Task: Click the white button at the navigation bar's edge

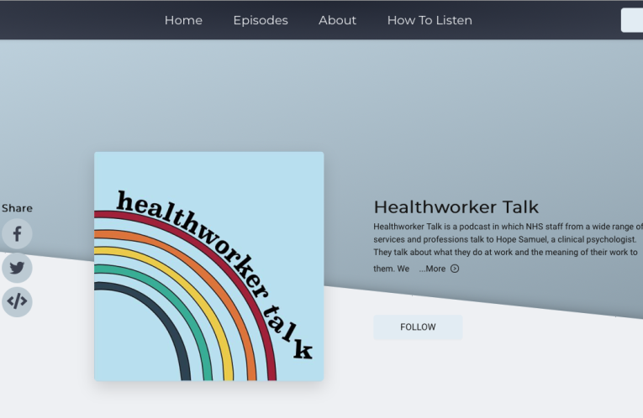Action: pyautogui.click(x=632, y=20)
